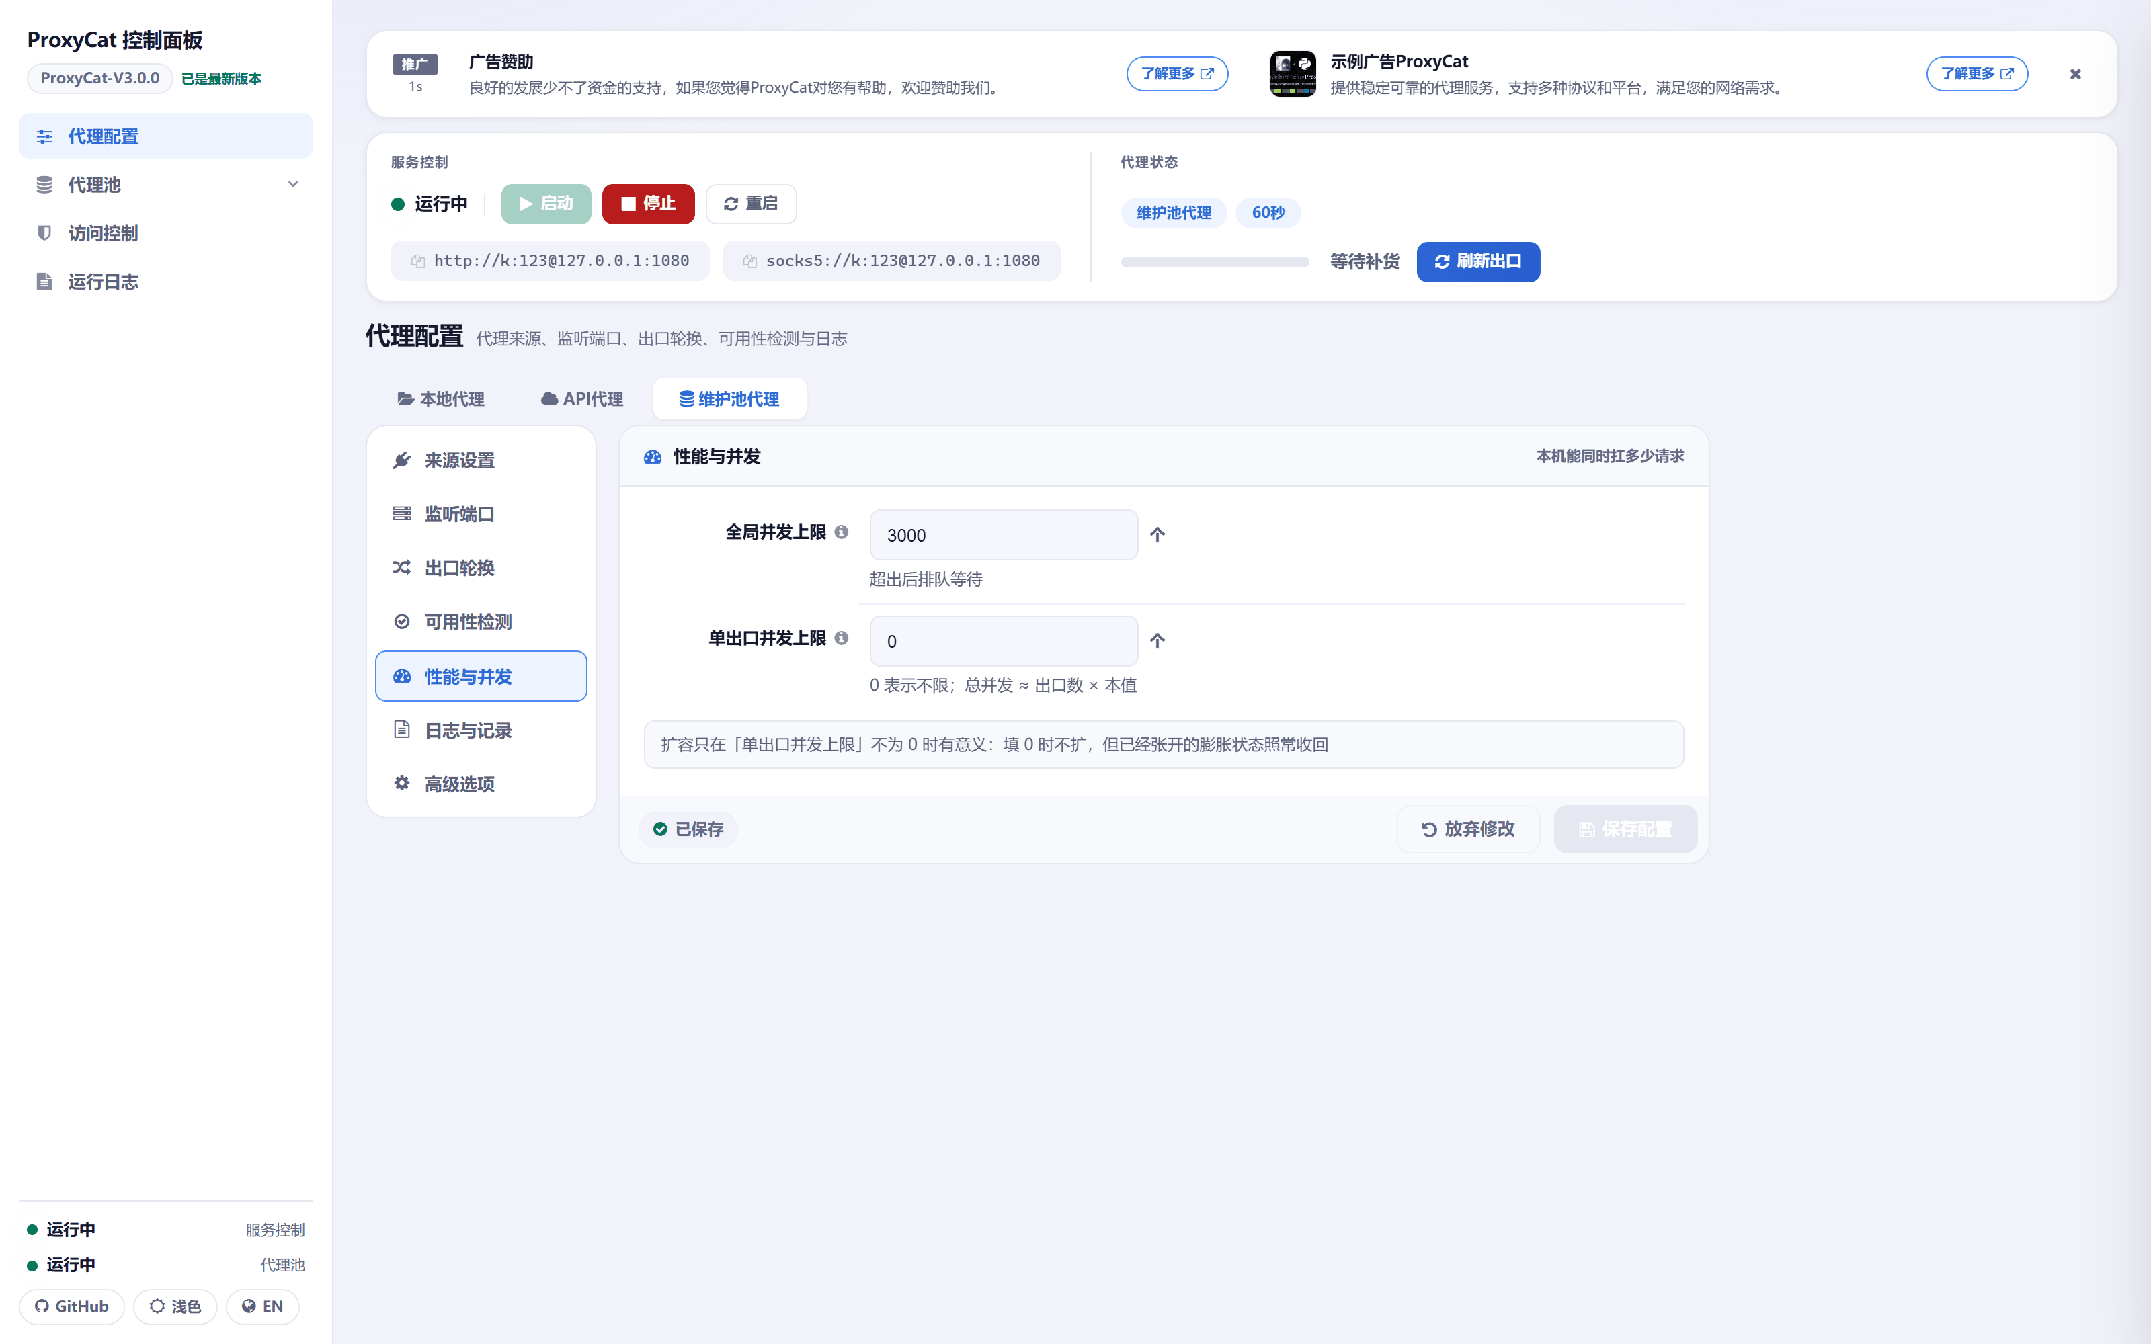Open 运行日志 in sidebar
Screen dimensions: 2151x1344
pyautogui.click(x=165, y=282)
